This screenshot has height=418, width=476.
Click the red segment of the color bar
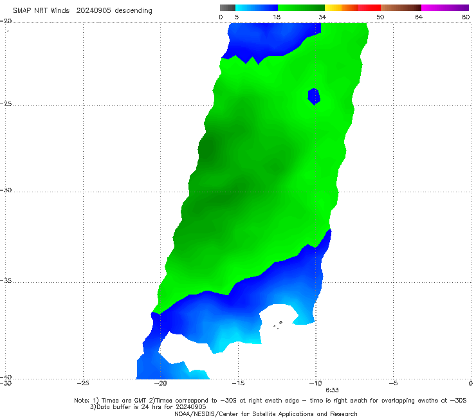pyautogui.click(x=369, y=8)
